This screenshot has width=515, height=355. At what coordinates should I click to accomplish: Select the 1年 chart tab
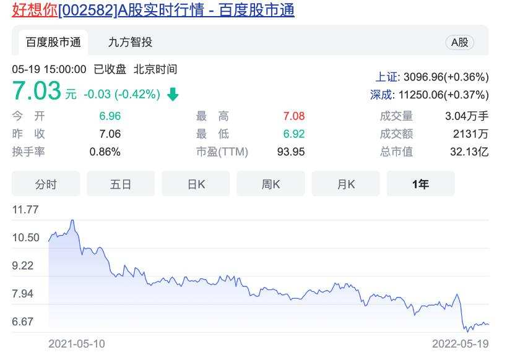pos(421,184)
